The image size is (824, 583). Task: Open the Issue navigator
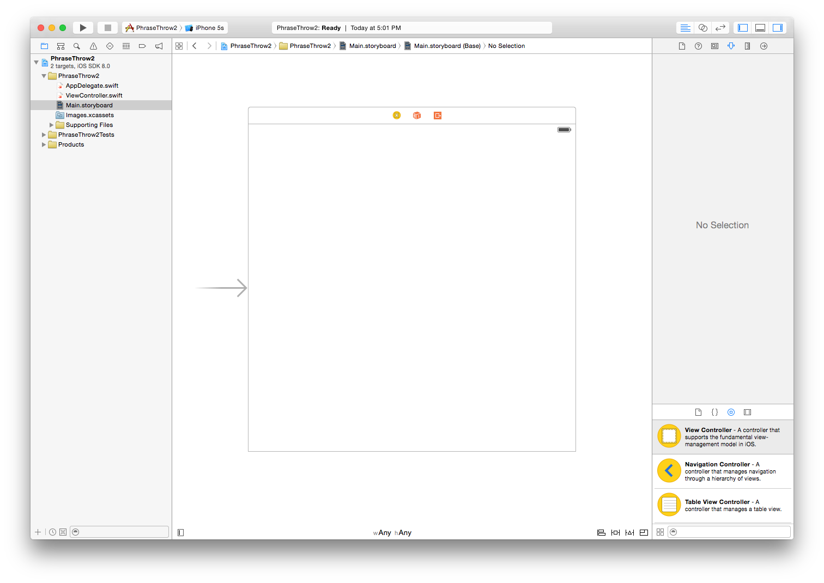pyautogui.click(x=94, y=46)
